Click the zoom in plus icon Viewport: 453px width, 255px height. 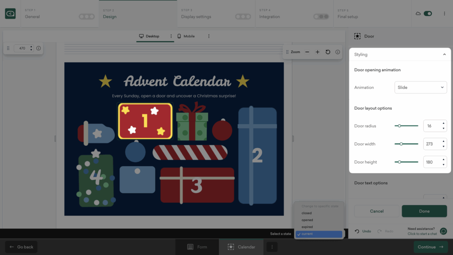(318, 52)
